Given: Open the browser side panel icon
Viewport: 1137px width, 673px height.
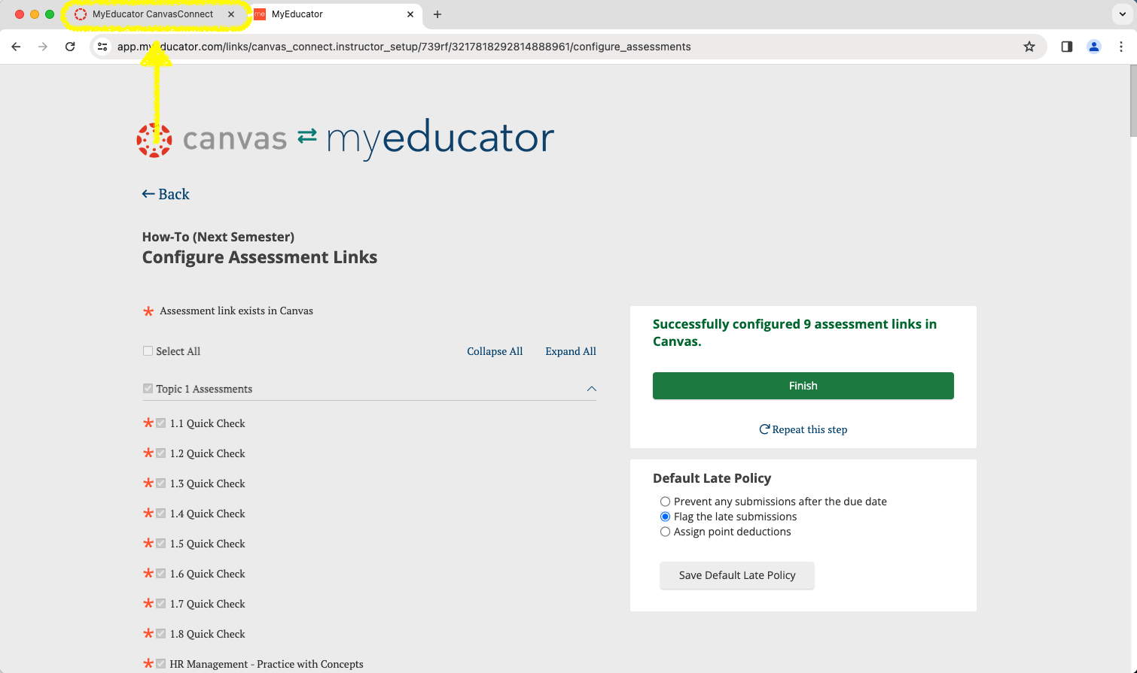Looking at the screenshot, I should [1067, 47].
